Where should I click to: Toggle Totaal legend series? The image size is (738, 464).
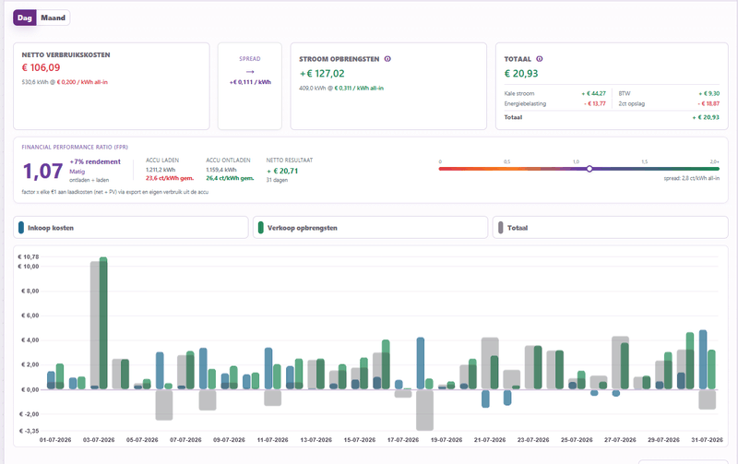(x=610, y=228)
